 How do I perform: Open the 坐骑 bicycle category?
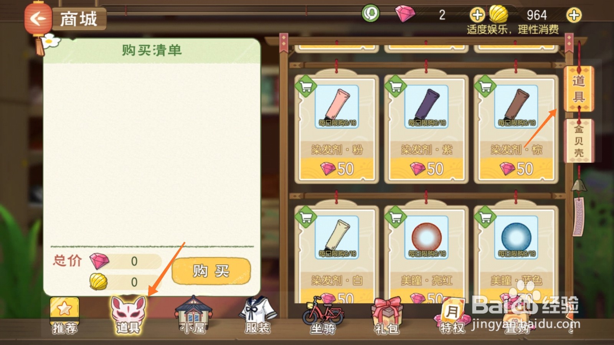click(322, 315)
